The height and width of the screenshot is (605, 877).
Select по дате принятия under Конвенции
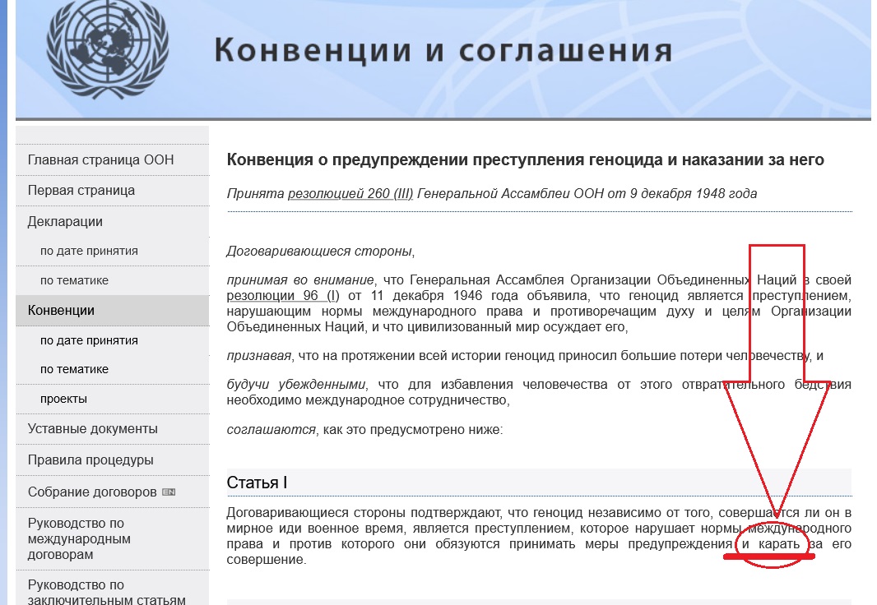[x=89, y=340]
